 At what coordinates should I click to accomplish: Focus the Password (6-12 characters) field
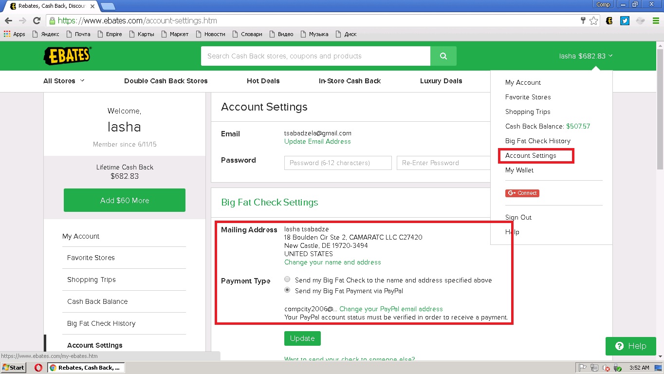click(338, 163)
